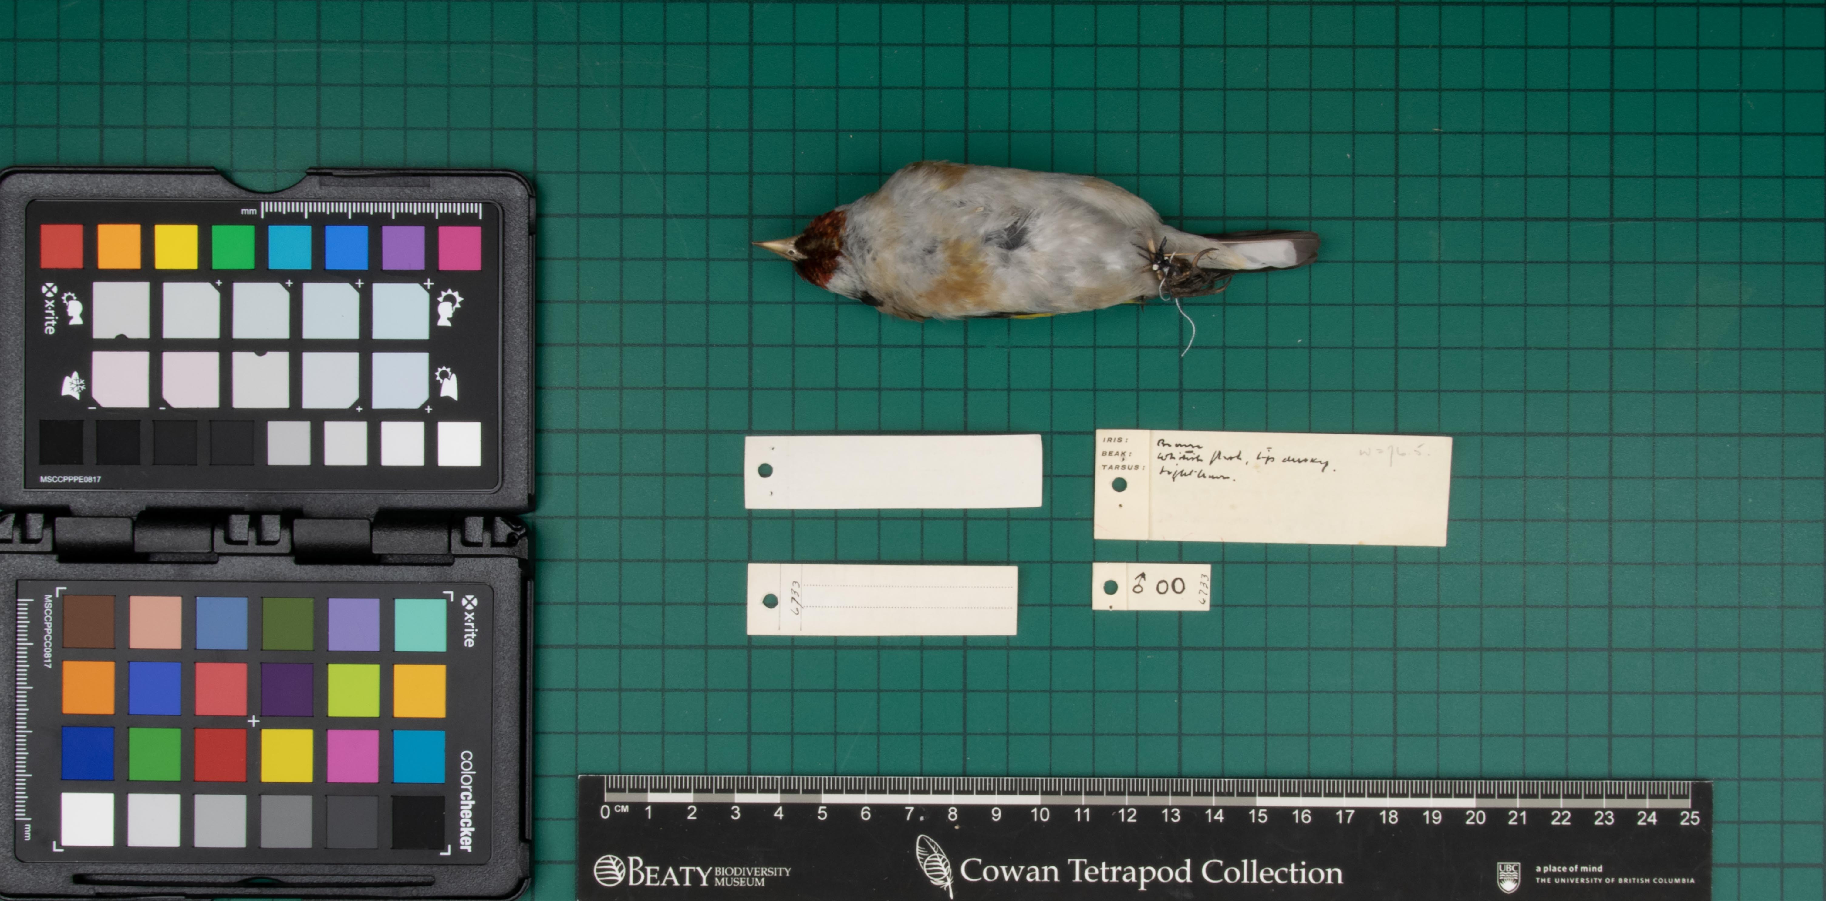Click the UBC crest on the ruler

1508,878
